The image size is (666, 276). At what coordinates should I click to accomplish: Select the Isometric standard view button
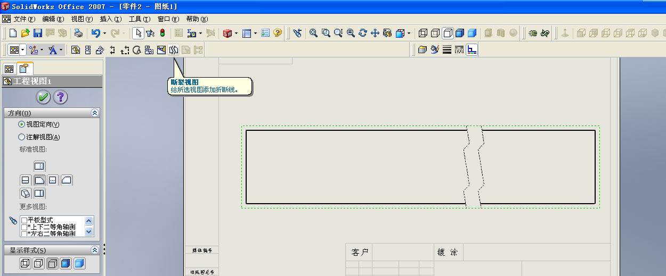click(x=26, y=194)
